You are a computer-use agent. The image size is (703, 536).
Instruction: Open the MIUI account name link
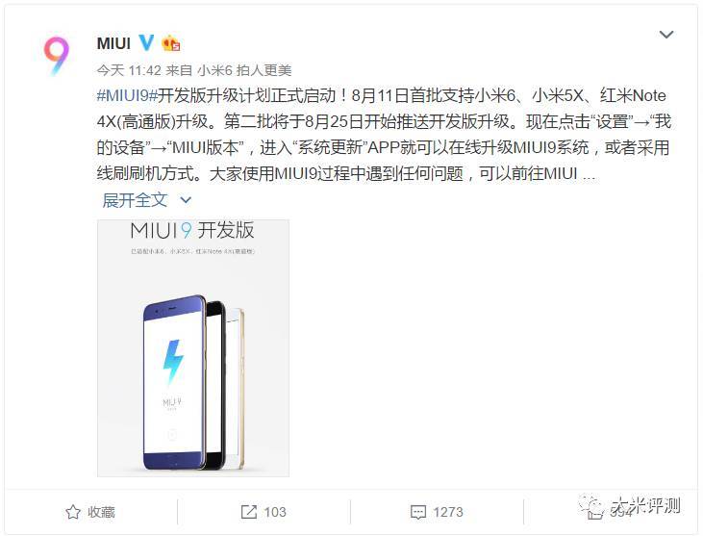[x=113, y=43]
